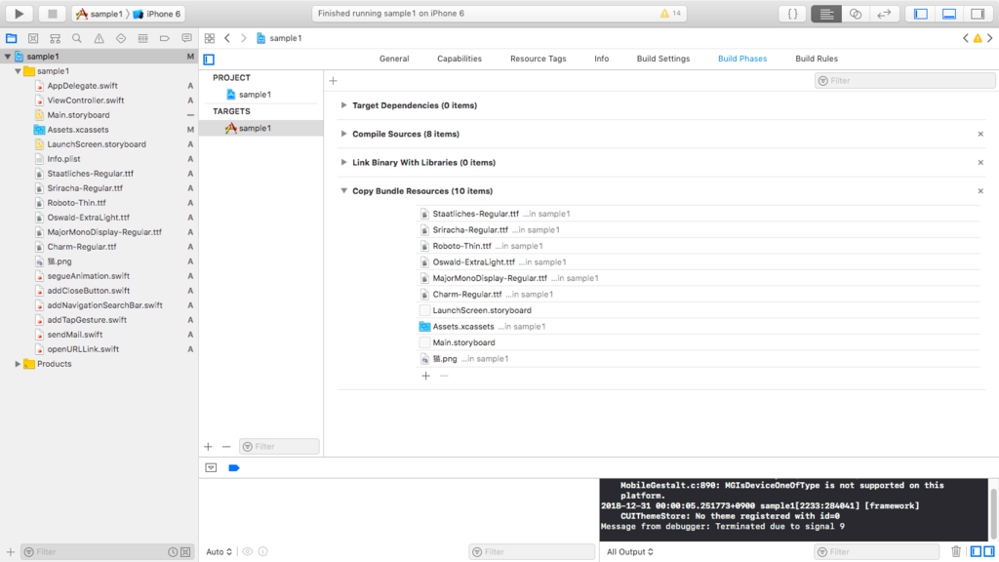Toggle breakpoints activation
The image size is (999, 562).
pyautogui.click(x=234, y=467)
